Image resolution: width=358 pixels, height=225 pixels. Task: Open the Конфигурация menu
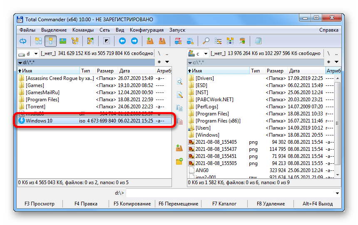(147, 30)
